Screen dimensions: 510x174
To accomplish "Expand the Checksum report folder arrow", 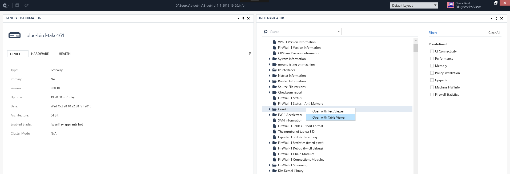I will pos(270,92).
